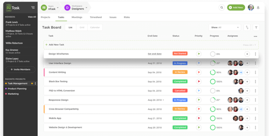
Task: Change the Cancelled status of PSD to HTML Conversion
Action: 180,91
